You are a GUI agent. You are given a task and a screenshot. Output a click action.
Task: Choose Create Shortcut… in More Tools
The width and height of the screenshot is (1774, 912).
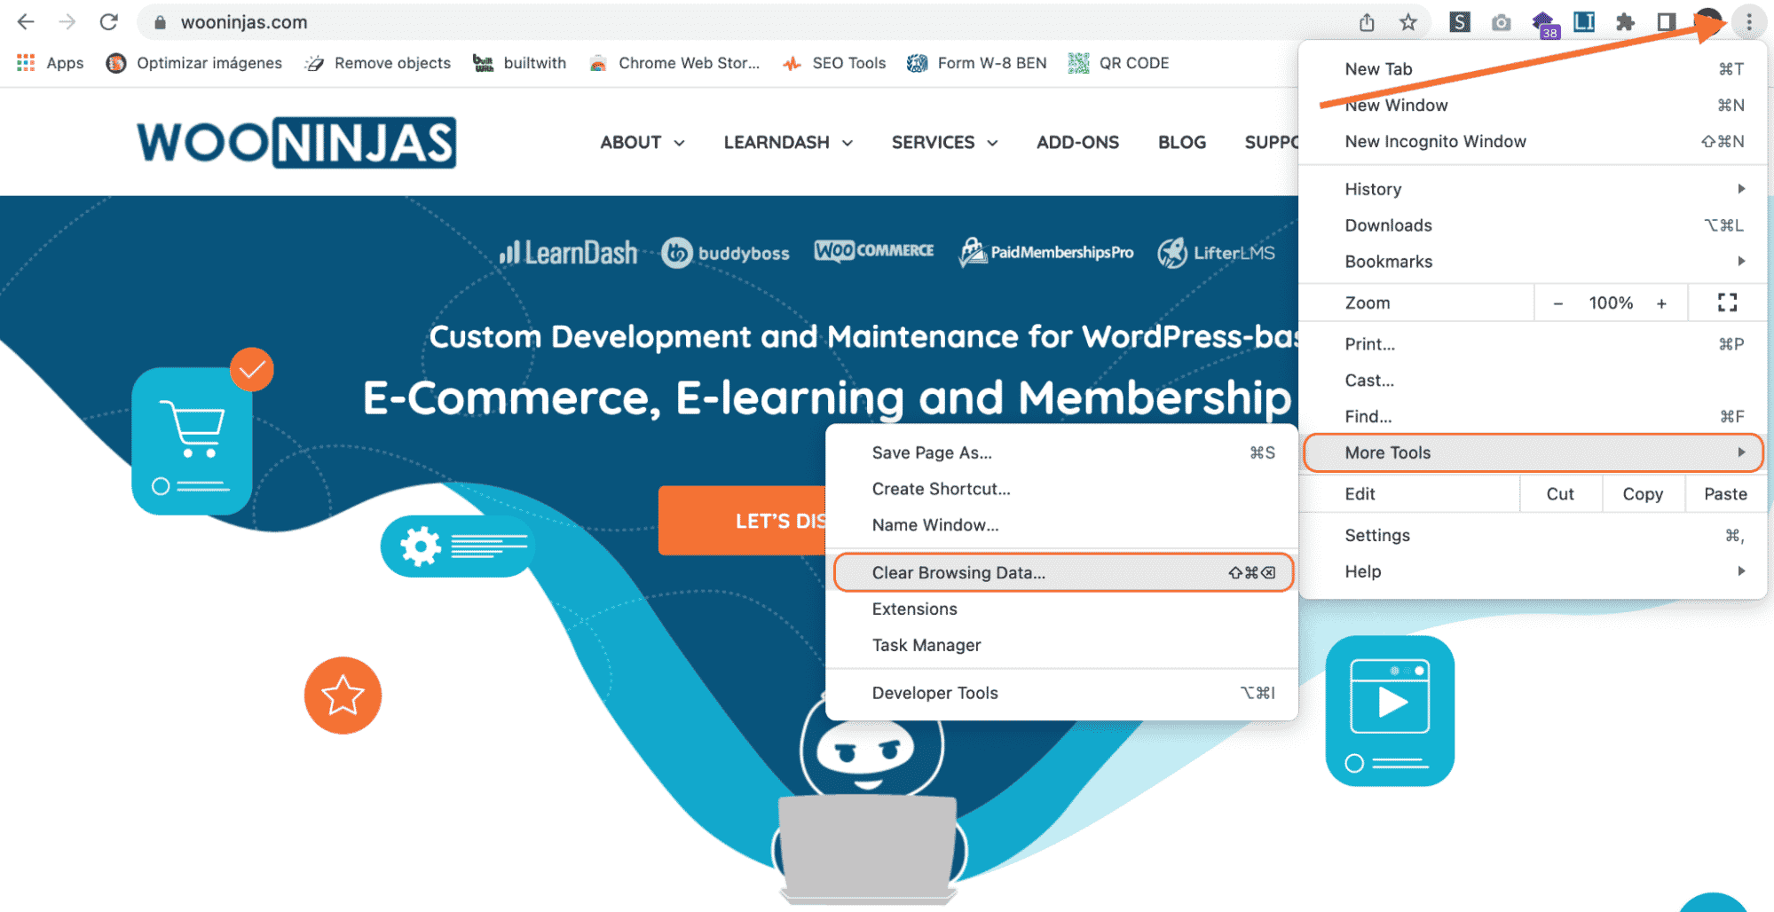(x=1062, y=490)
